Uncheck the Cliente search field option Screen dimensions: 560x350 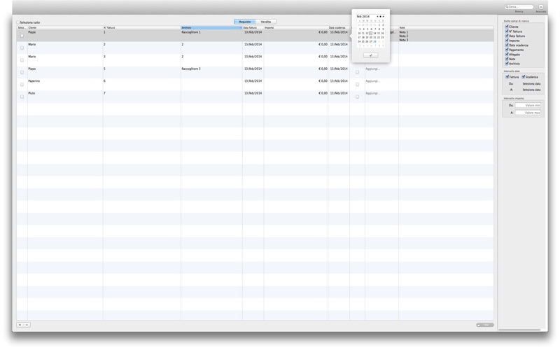click(x=506, y=27)
